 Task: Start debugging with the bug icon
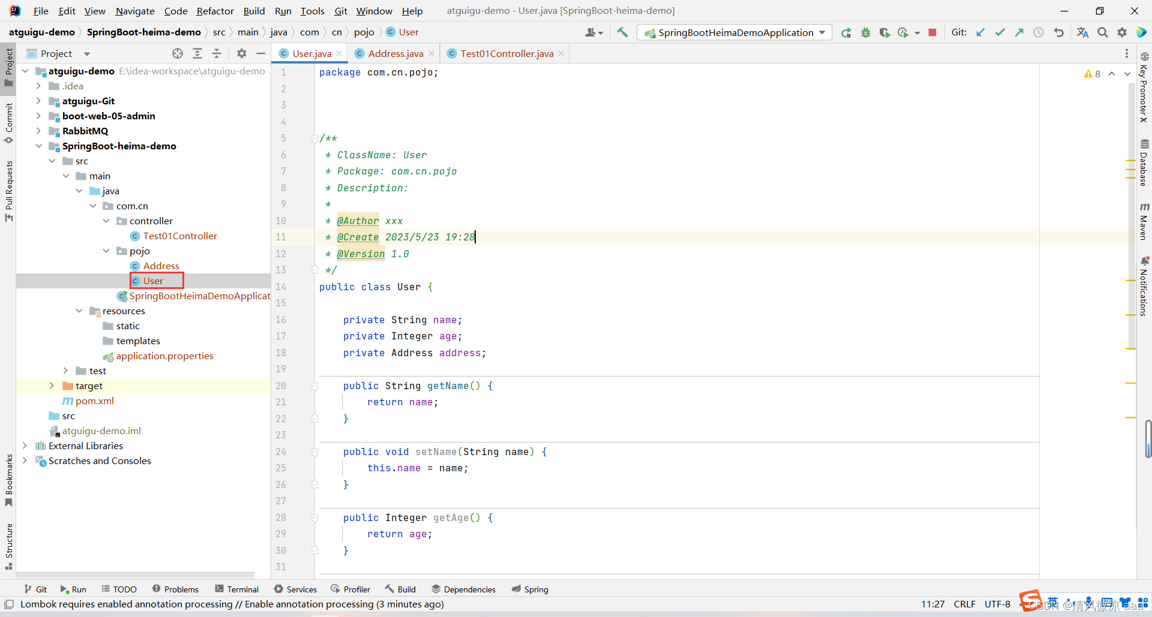(x=866, y=32)
